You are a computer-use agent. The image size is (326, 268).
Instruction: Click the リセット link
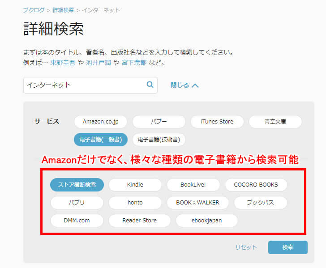[246, 247]
